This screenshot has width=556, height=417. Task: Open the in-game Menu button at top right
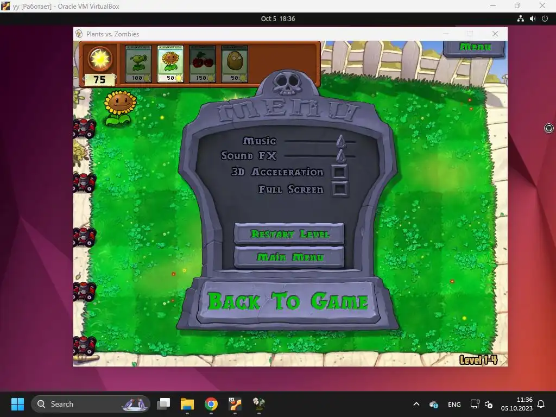474,48
